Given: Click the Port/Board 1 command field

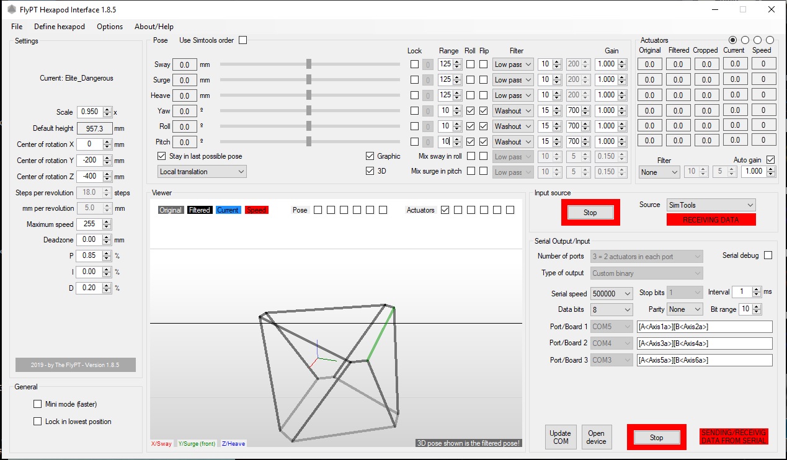Looking at the screenshot, I should (x=705, y=327).
